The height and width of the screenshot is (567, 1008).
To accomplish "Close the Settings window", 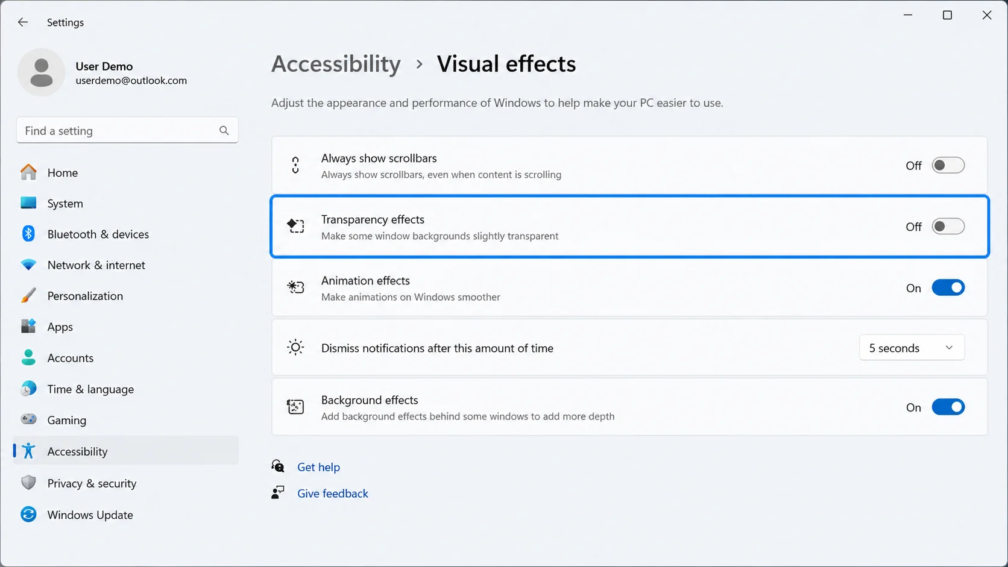I will (x=987, y=15).
